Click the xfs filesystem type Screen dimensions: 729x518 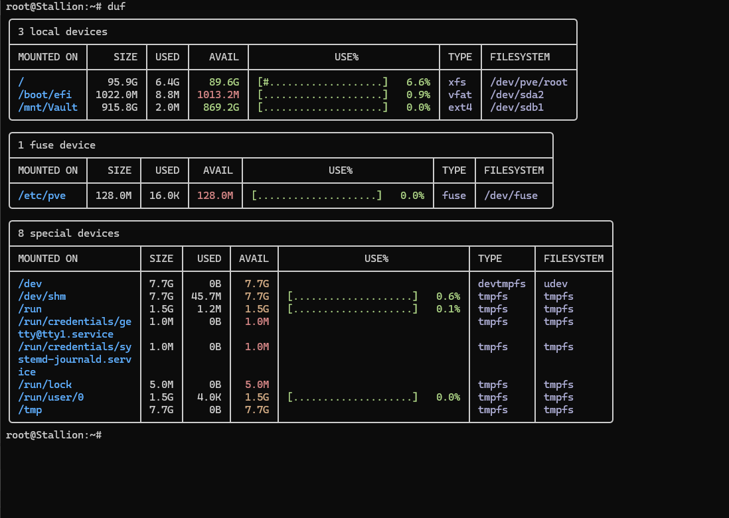tap(457, 82)
